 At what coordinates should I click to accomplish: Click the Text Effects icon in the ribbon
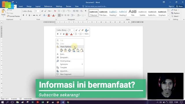(45, 15)
